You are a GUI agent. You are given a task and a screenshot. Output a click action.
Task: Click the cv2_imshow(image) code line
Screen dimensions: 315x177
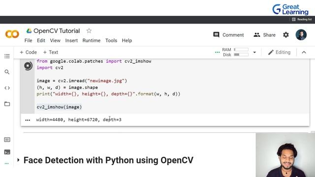point(59,107)
